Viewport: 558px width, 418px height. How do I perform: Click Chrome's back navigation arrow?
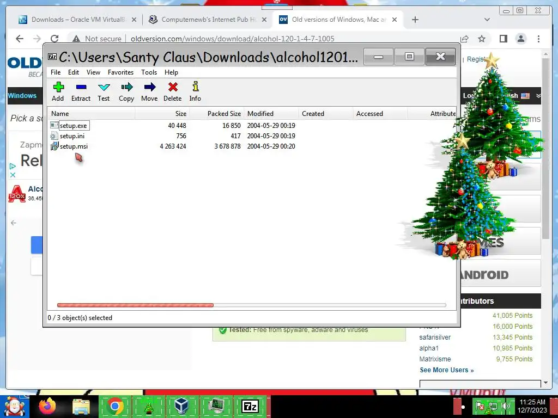tap(20, 39)
